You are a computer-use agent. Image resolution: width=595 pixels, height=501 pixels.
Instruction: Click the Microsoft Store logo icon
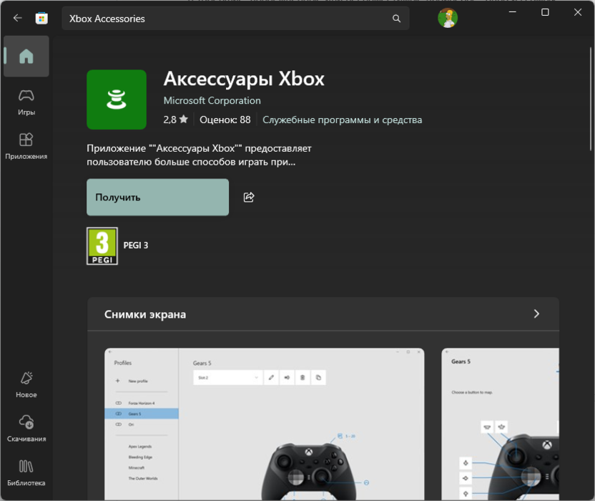coord(42,19)
